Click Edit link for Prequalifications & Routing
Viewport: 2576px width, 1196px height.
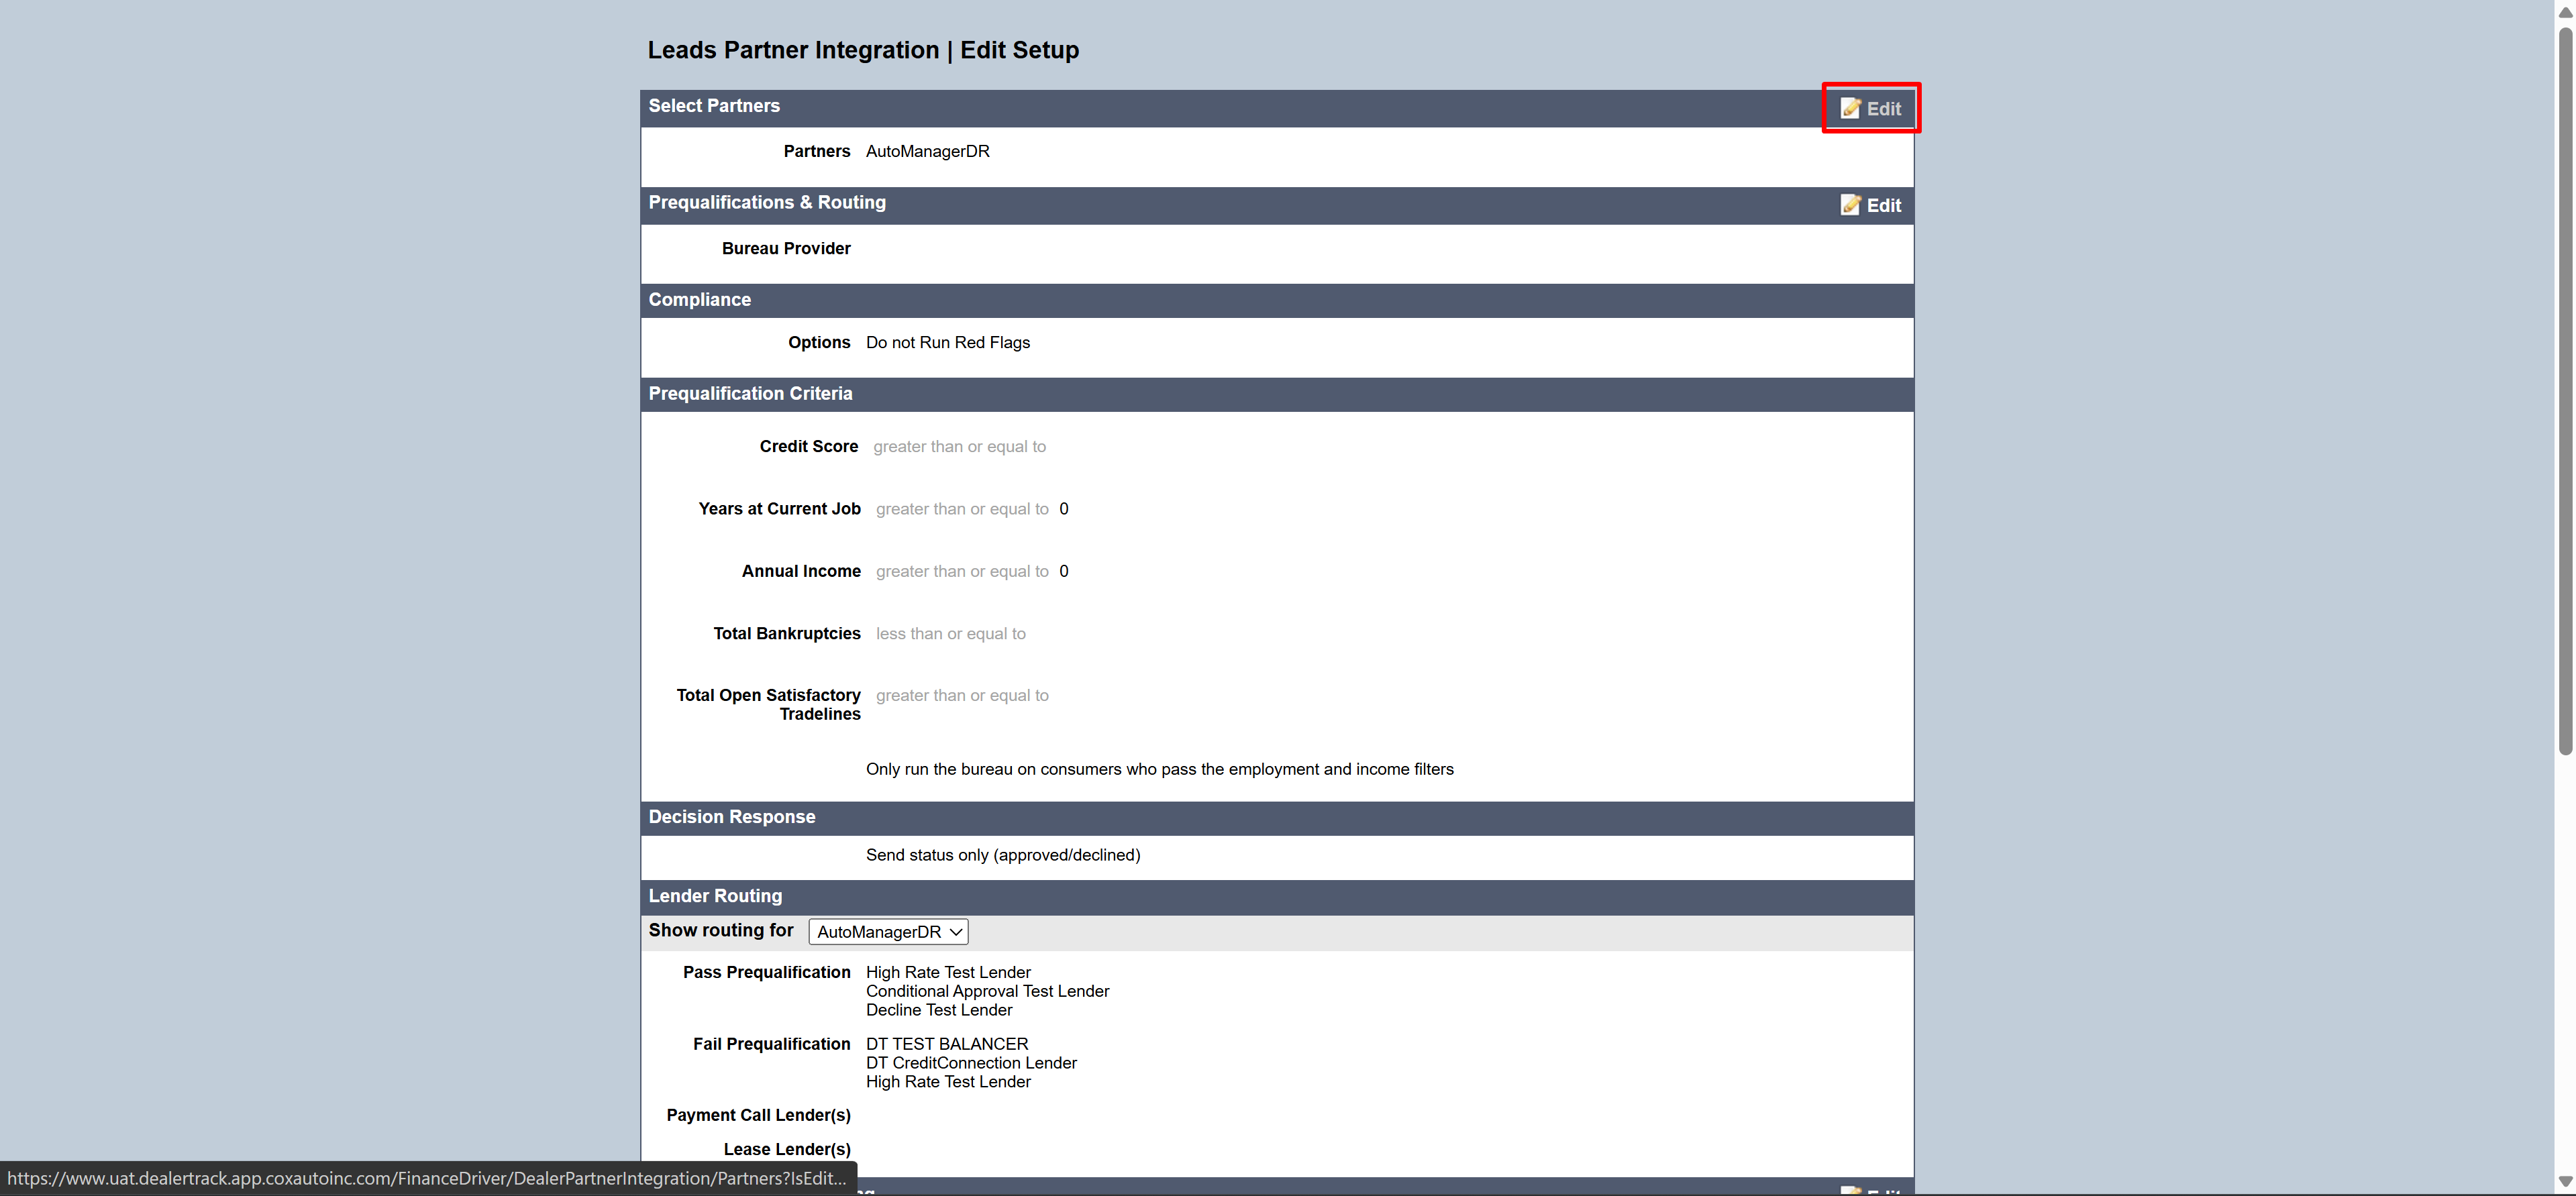pyautogui.click(x=1871, y=205)
